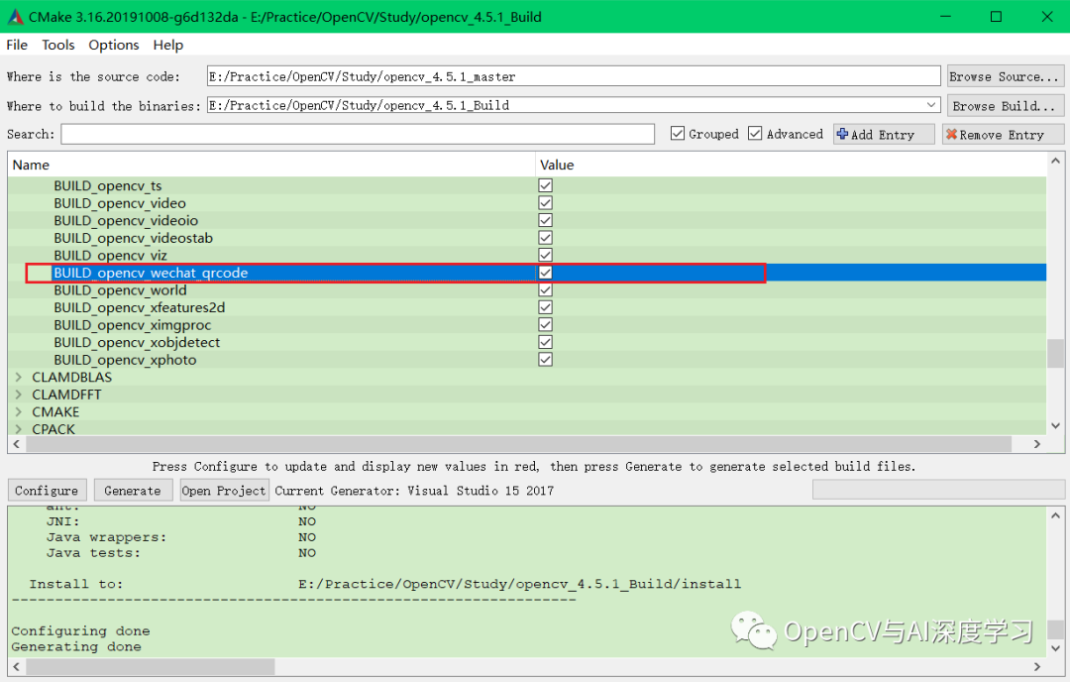Toggle the Advanced checkbox
This screenshot has height=682, width=1070.
[755, 133]
